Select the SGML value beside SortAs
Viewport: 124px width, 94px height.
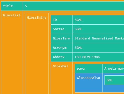98,29
